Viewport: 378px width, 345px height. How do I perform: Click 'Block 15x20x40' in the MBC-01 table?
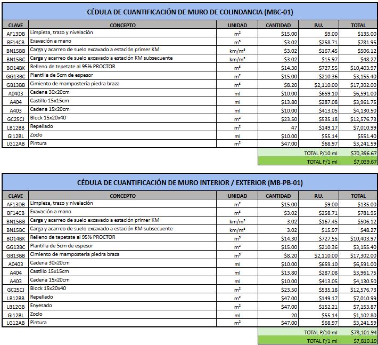[122, 118]
